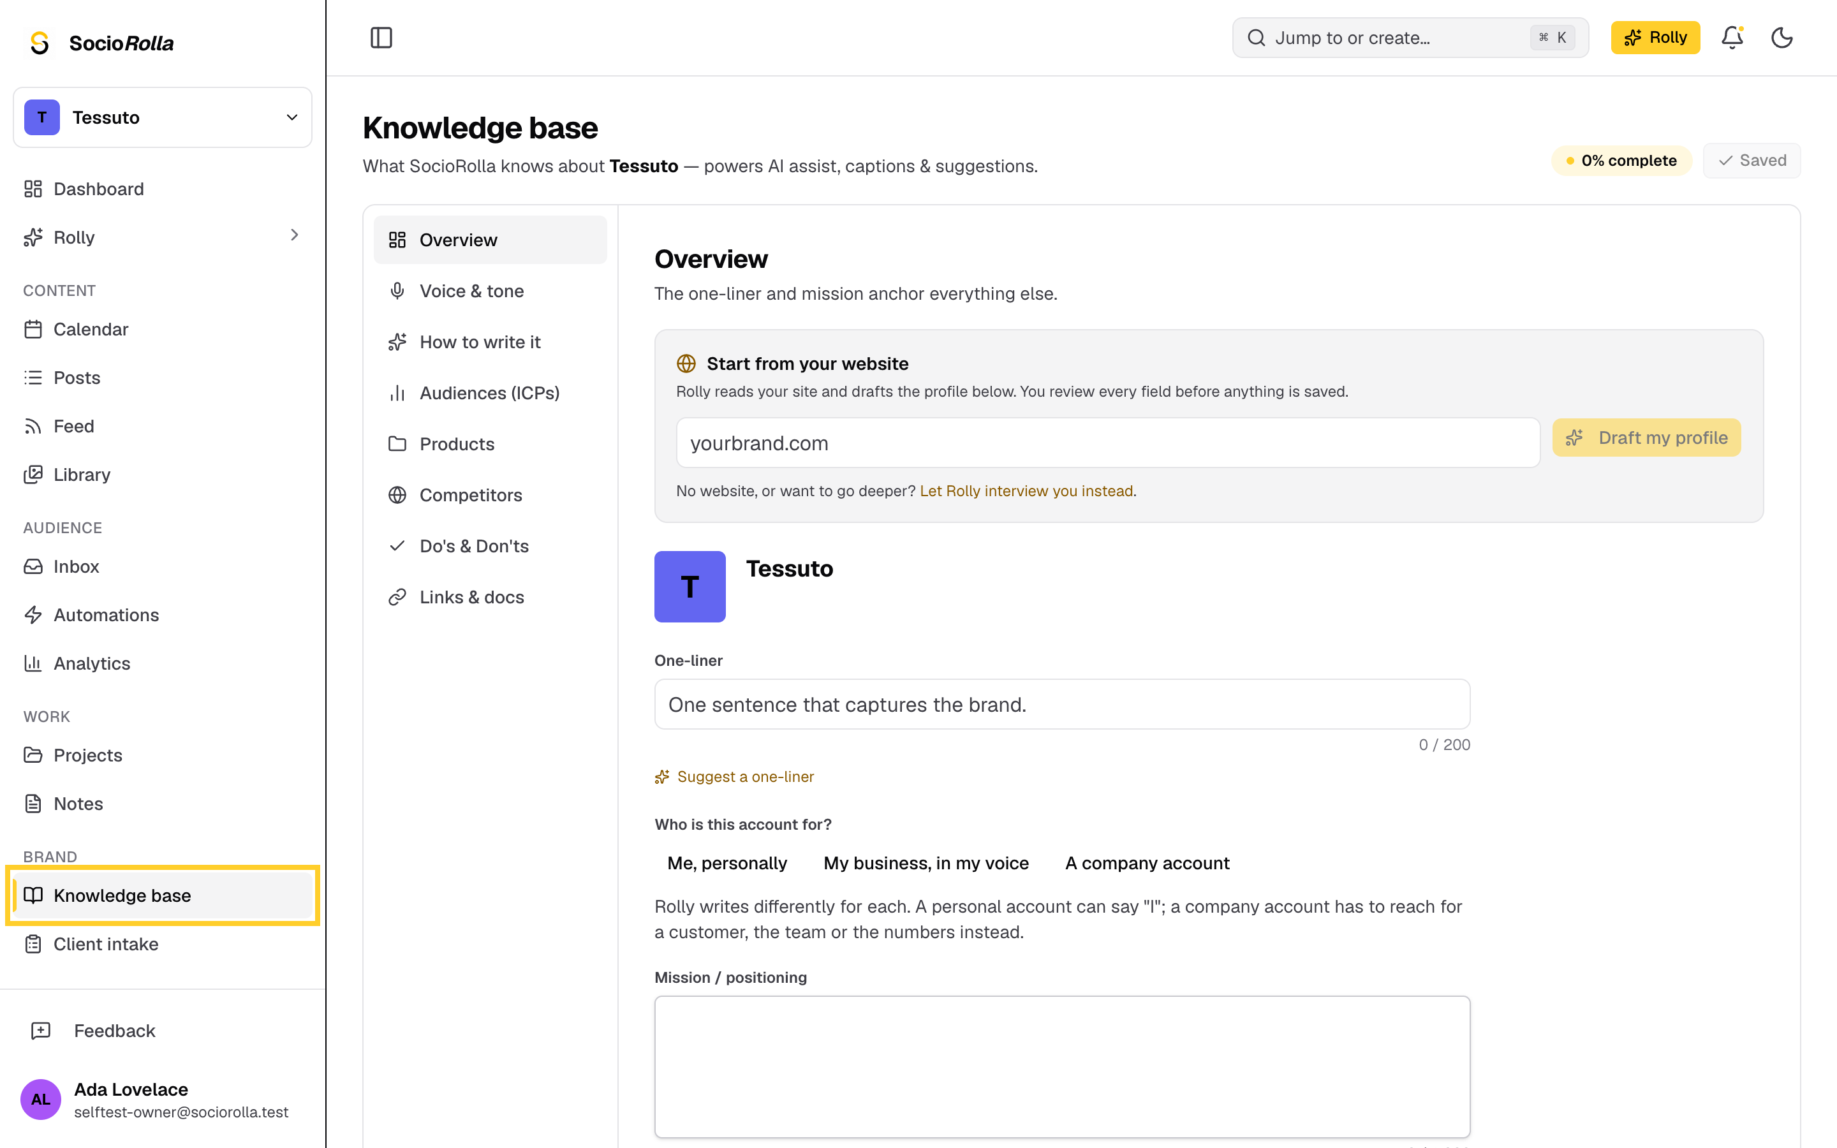Switch to How to write it tab
Viewport: 1837px width, 1148px height.
tap(490, 342)
